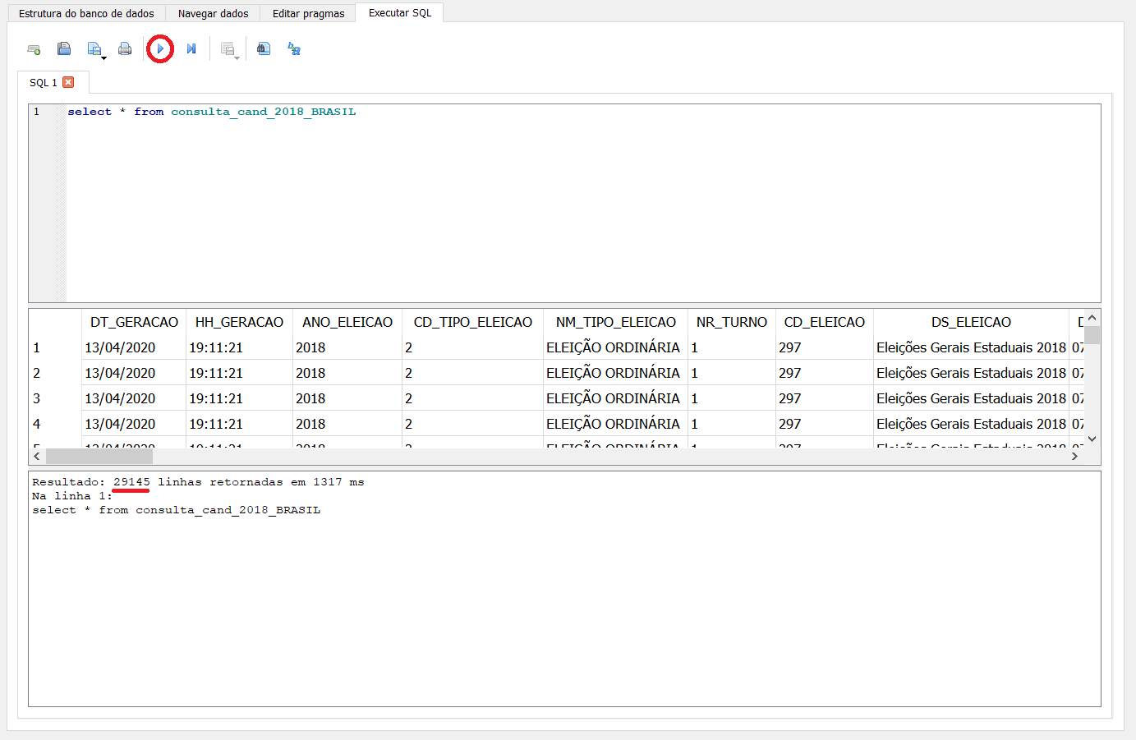Print the SQL editor contents

[x=125, y=49]
